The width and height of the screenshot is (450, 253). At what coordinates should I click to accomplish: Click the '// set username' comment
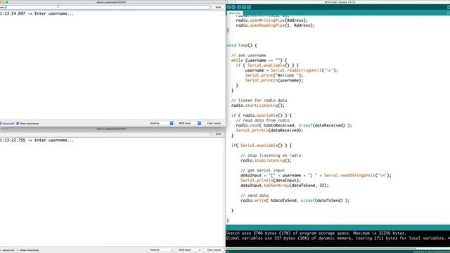(x=248, y=56)
